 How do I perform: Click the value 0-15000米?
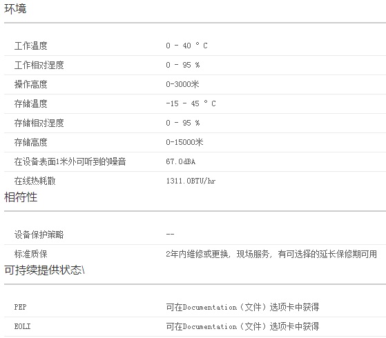click(x=184, y=142)
